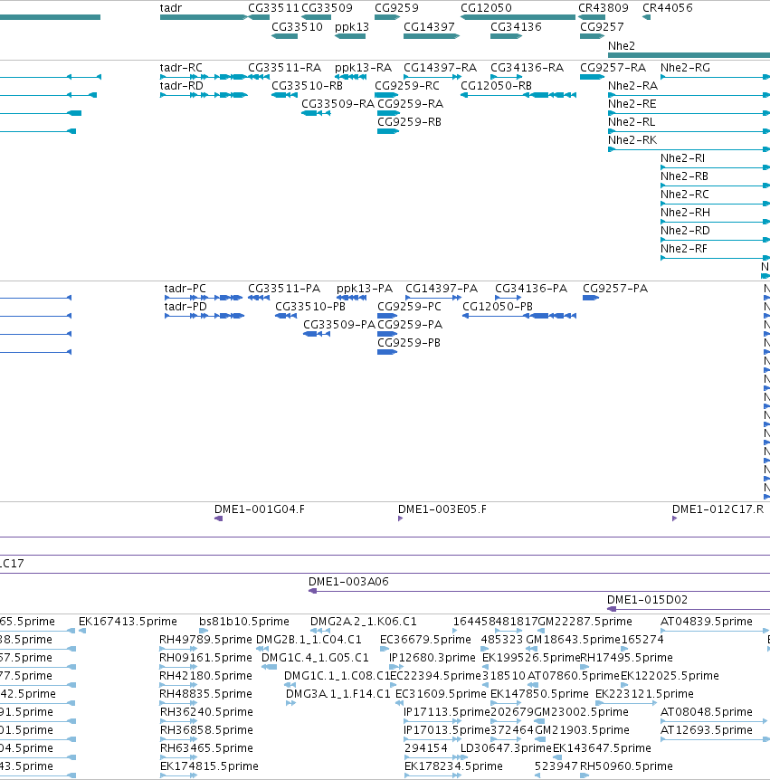Select transcript CG33510-RB

pyautogui.click(x=307, y=86)
